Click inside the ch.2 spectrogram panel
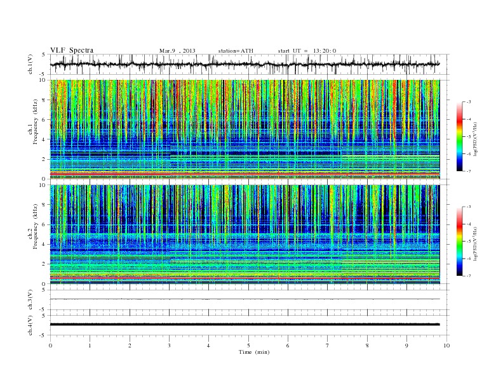The width and height of the screenshot is (503, 388). [x=245, y=234]
